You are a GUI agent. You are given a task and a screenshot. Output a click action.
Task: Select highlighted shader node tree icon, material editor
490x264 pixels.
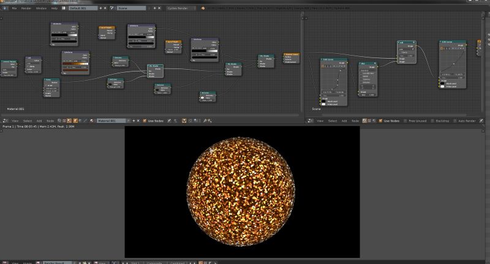[x=69, y=120]
